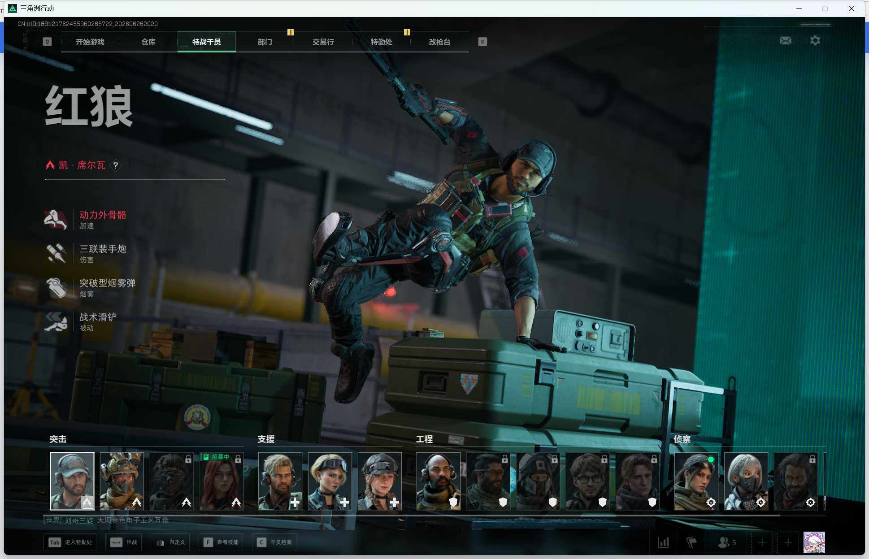Go to the 部门 tab
The image size is (869, 559).
pos(265,42)
